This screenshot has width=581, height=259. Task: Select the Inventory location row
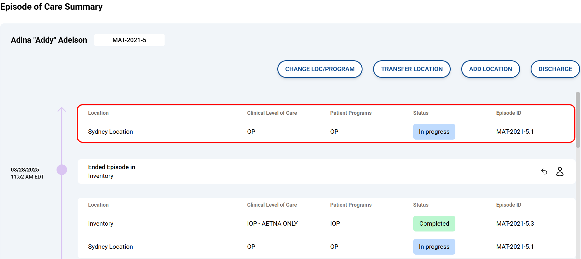point(100,224)
